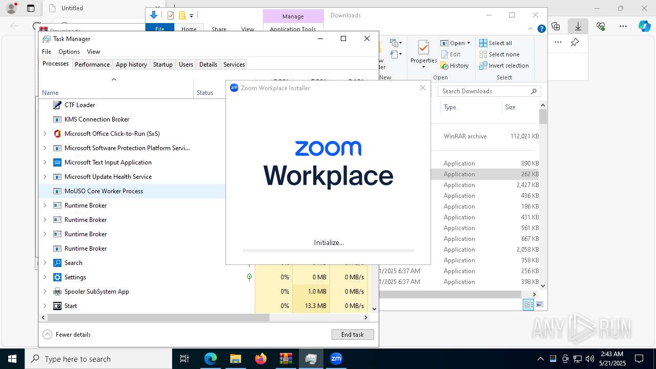Switch to Details tab
656x369 pixels.
coord(208,64)
